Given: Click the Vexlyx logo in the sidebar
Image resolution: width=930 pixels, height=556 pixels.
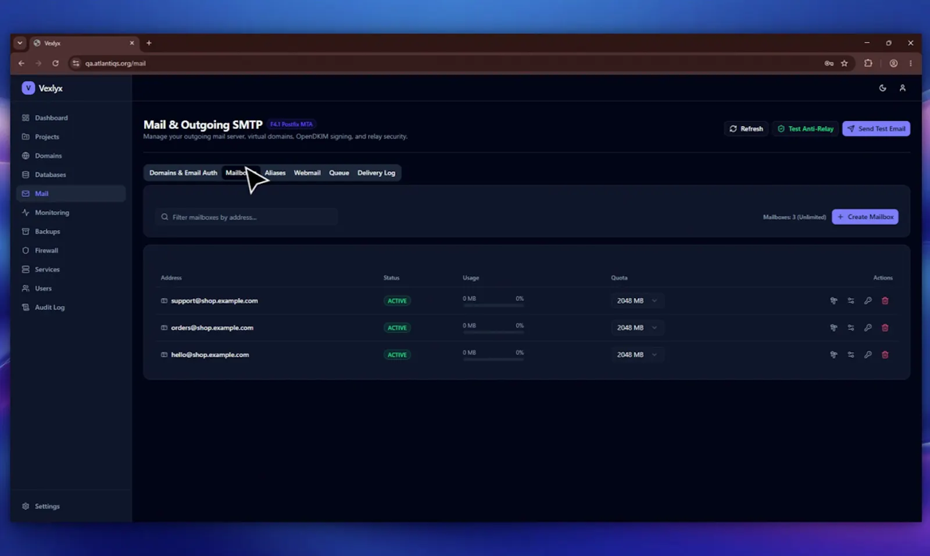Looking at the screenshot, I should [x=42, y=88].
